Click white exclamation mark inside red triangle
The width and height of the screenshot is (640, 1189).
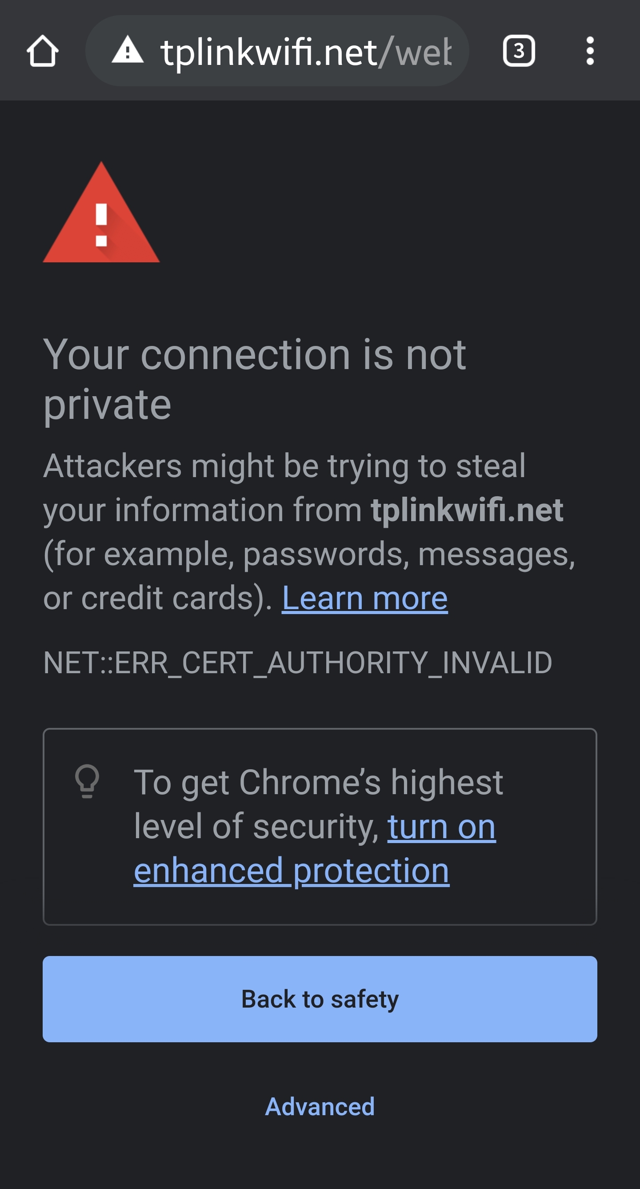pyautogui.click(x=101, y=225)
